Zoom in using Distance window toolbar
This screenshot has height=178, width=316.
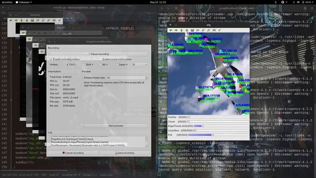coord(43,20)
